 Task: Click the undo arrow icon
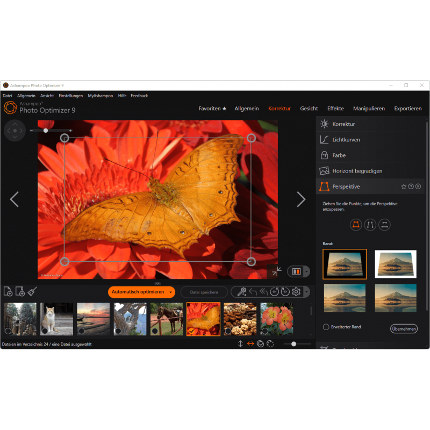click(253, 292)
